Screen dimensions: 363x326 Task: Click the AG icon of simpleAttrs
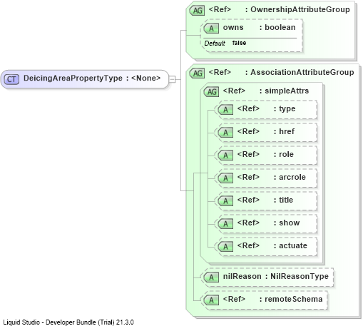(211, 92)
